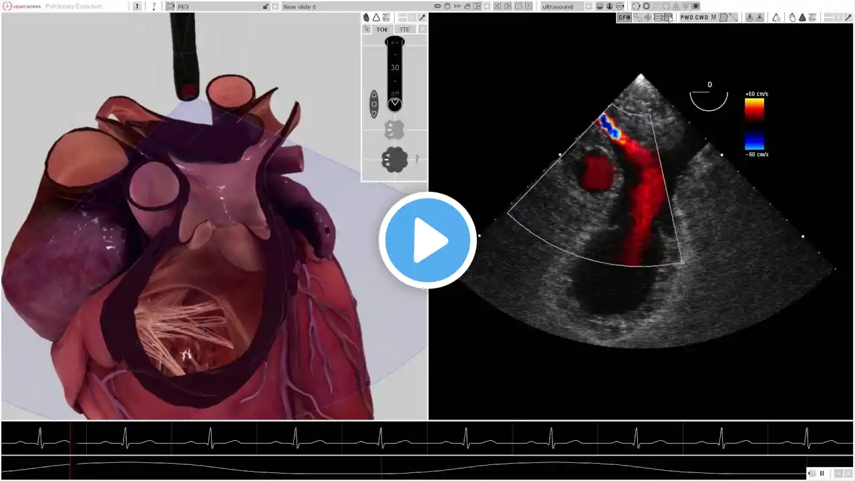The image size is (855, 481).
Task: Click the R/A probe rotation knob
Action: [394, 159]
